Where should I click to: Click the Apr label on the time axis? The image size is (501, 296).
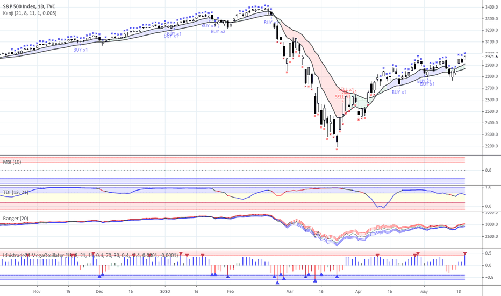click(359, 292)
